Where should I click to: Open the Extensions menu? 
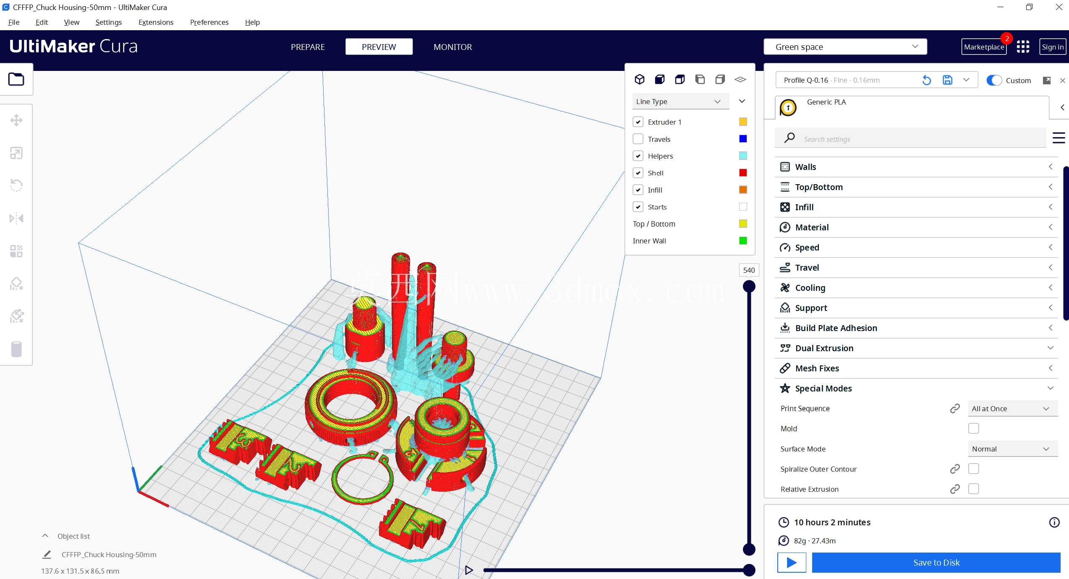point(156,22)
